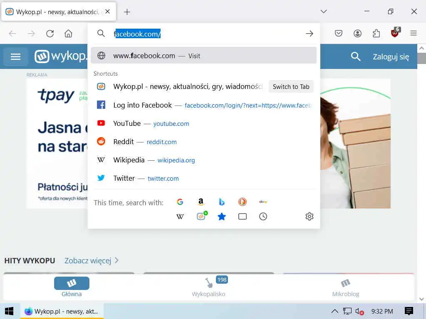The height and width of the screenshot is (319, 426).
Task: Click the 9:32 PM clock
Action: tap(382, 312)
